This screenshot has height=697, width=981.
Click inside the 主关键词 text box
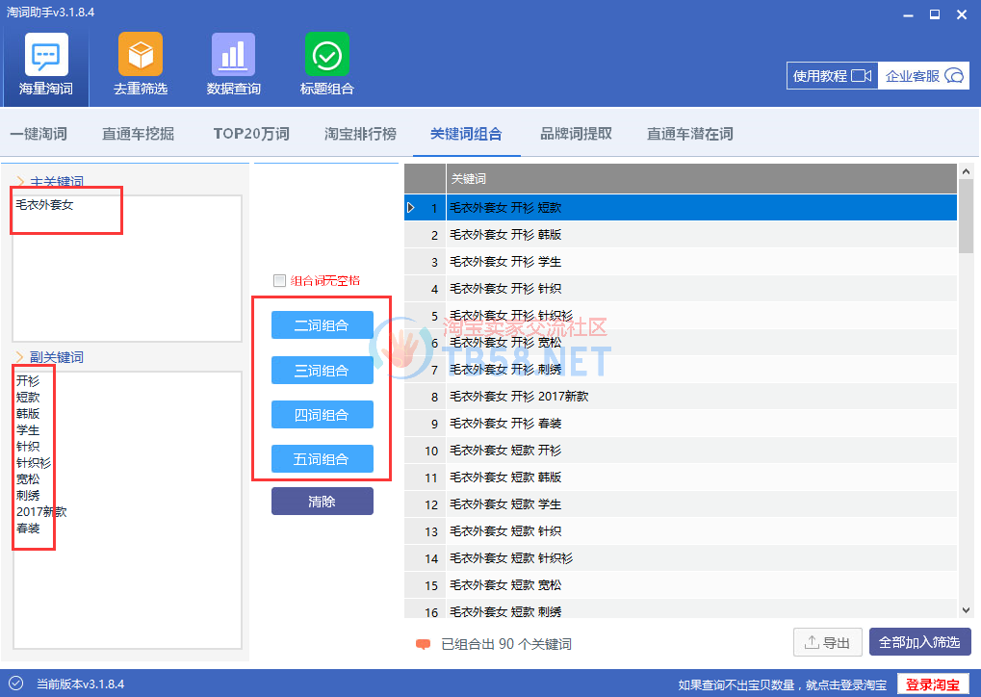coord(125,270)
